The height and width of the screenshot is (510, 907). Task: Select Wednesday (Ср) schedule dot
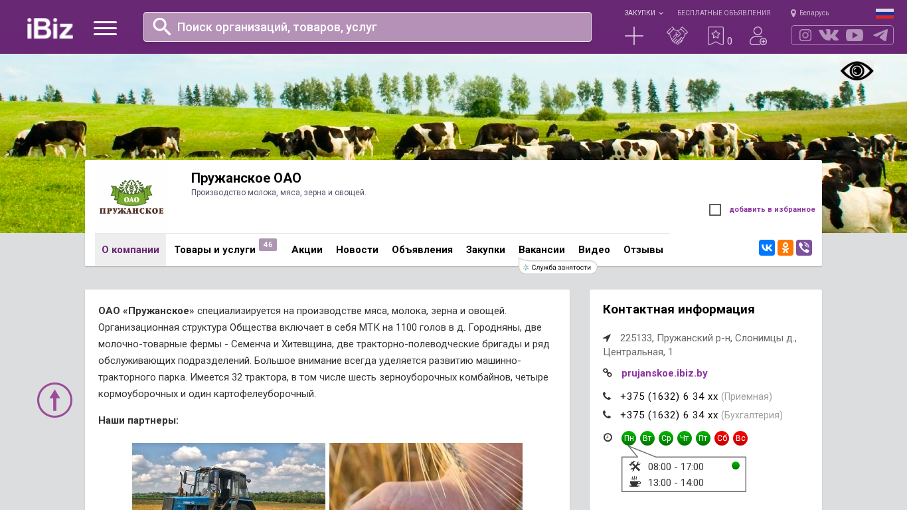tap(666, 438)
